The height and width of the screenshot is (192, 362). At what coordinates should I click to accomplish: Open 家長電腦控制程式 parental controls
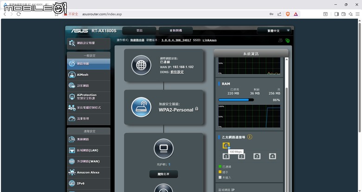tap(89, 108)
